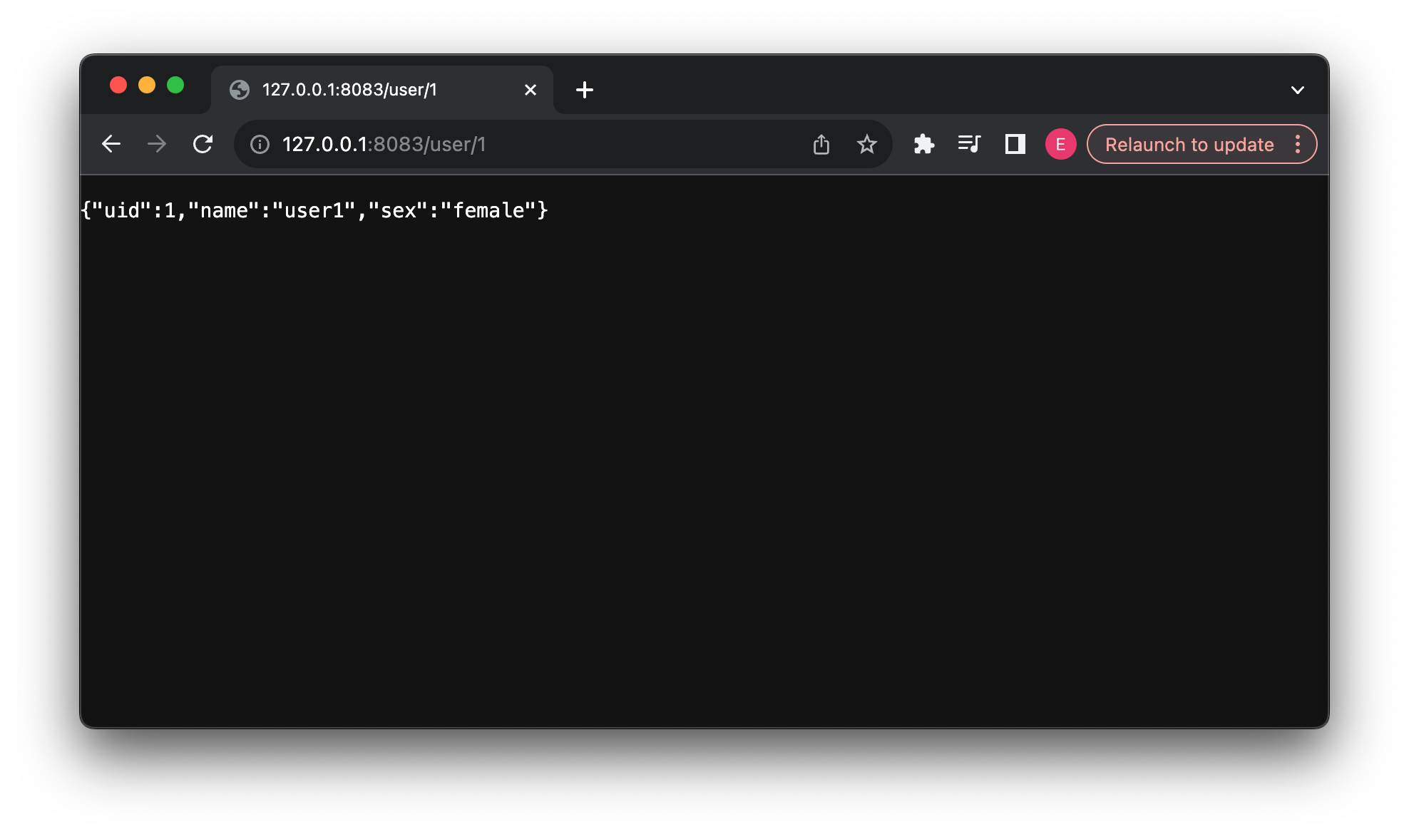Click the reload page icon
This screenshot has height=834, width=1409.
(x=203, y=144)
